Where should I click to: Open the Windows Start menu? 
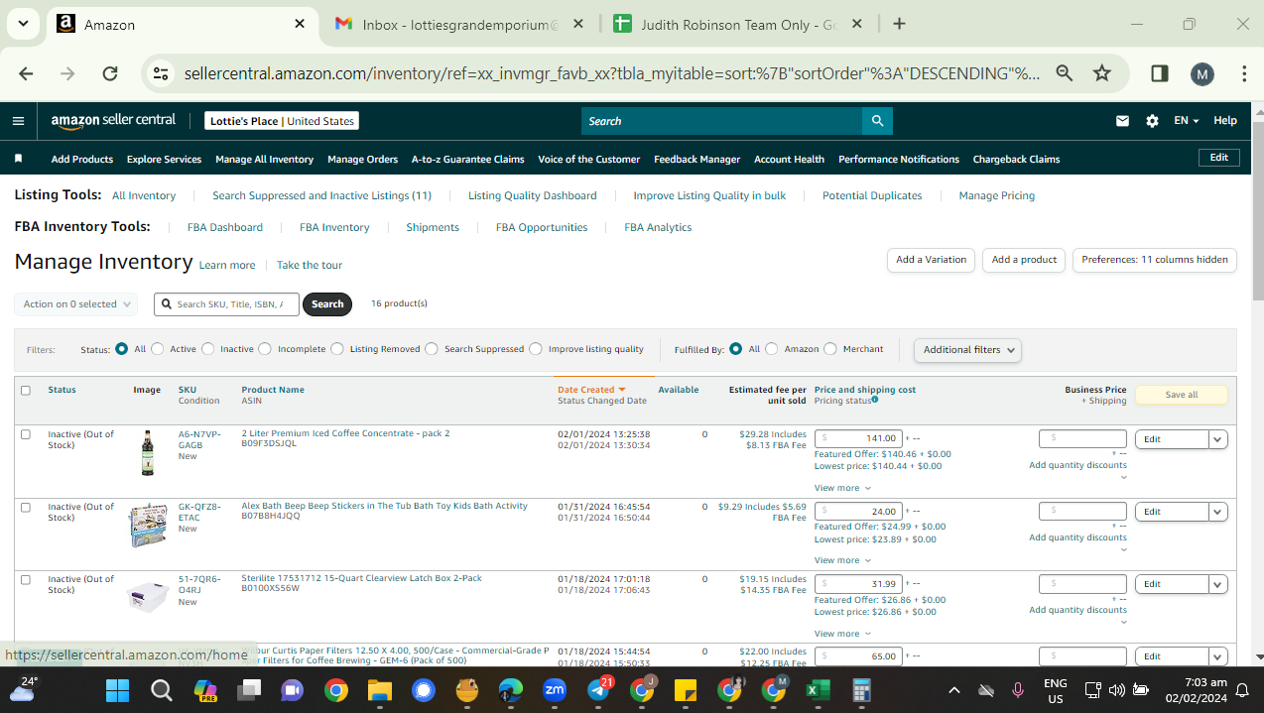117,689
